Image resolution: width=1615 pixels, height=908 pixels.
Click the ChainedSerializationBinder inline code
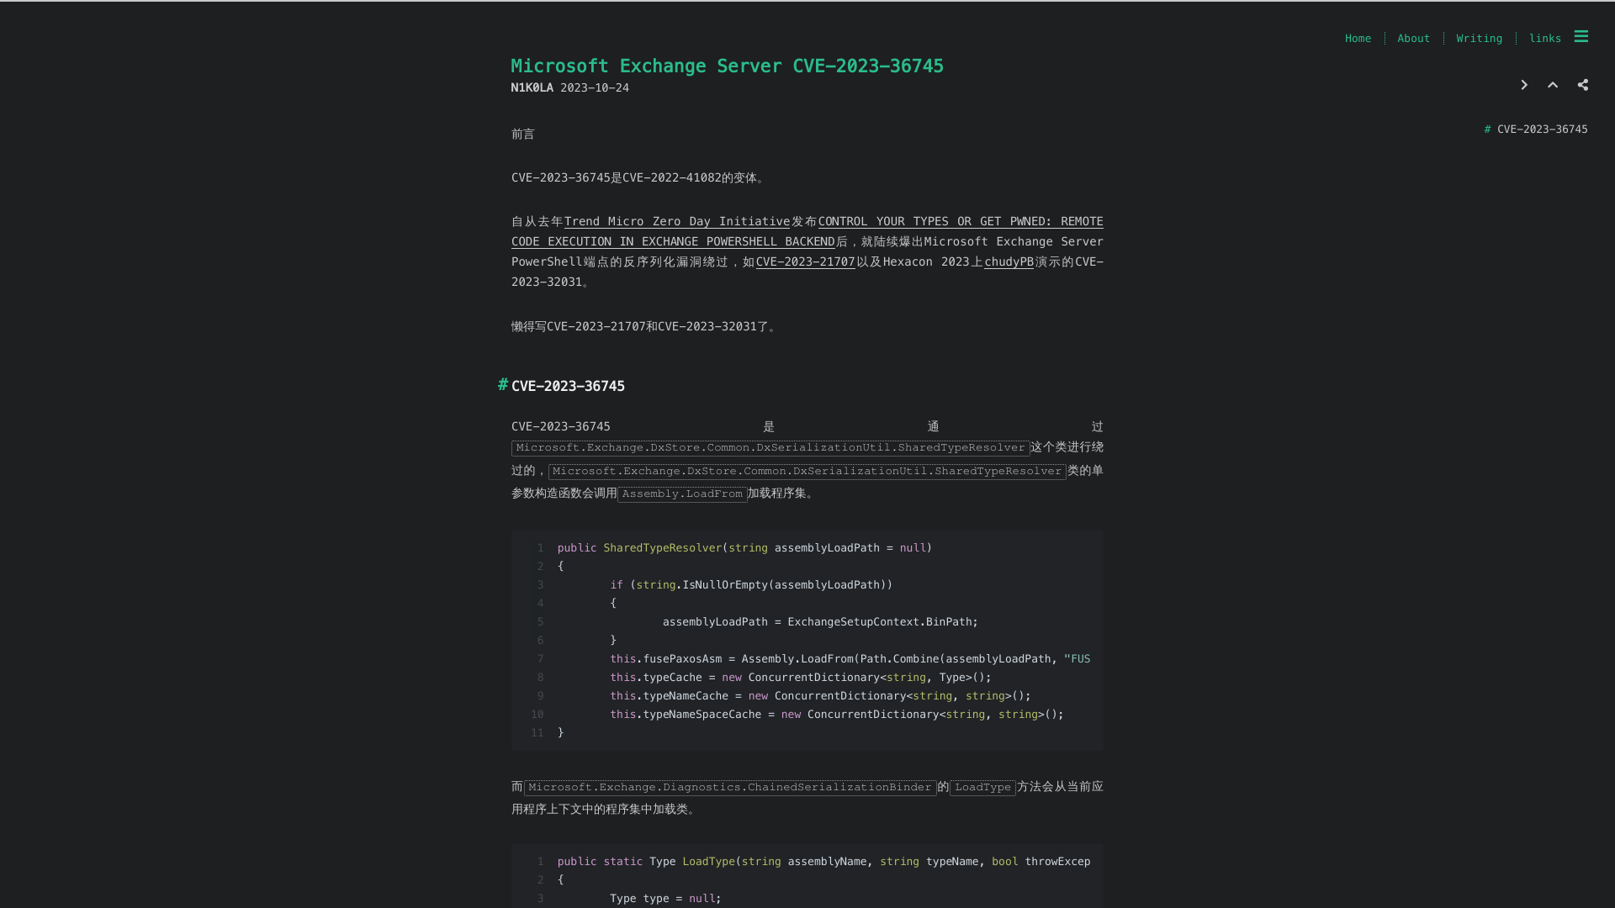click(730, 788)
